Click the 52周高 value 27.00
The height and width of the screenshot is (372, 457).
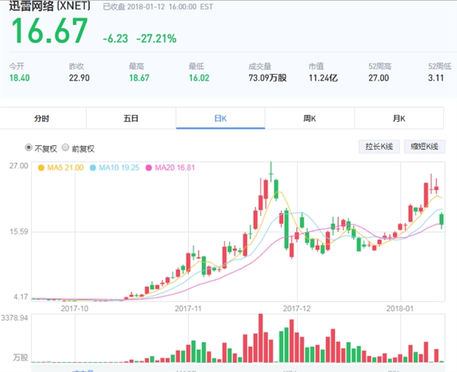pyautogui.click(x=379, y=77)
